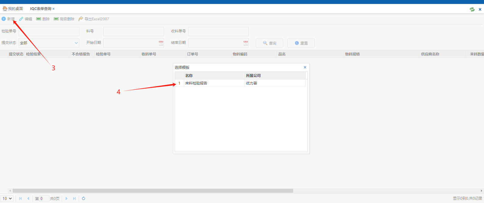
Task: Click the 编辑 (edit) pencil icon
Action: [21, 19]
